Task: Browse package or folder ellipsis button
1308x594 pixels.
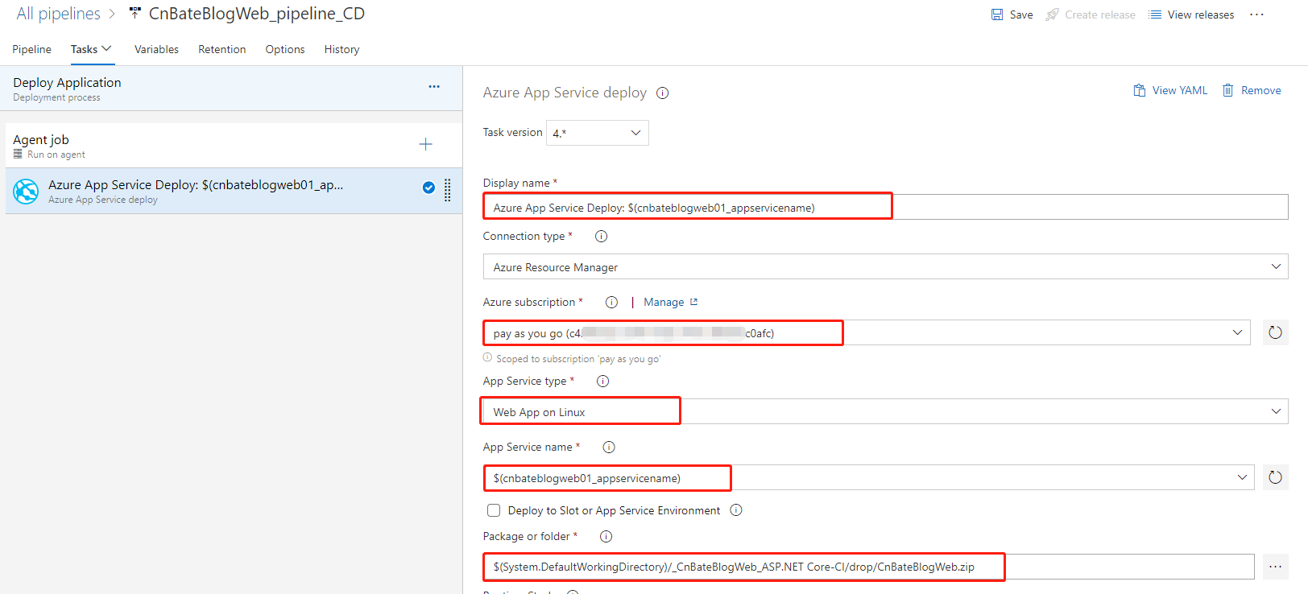Action: pyautogui.click(x=1275, y=567)
